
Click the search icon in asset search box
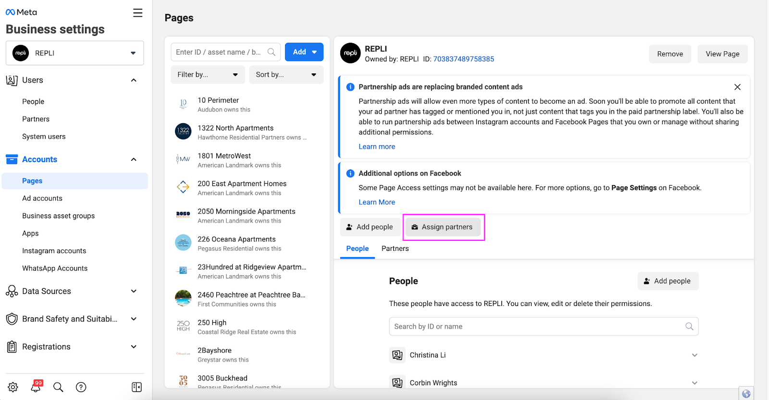coord(272,52)
